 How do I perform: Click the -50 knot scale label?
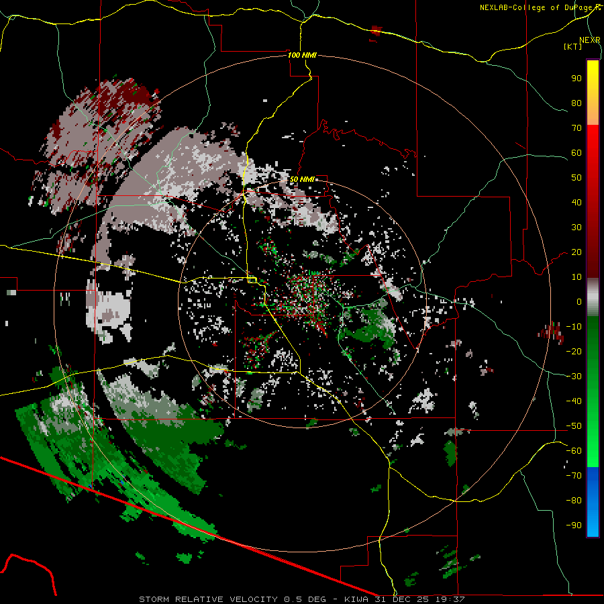tap(574, 426)
